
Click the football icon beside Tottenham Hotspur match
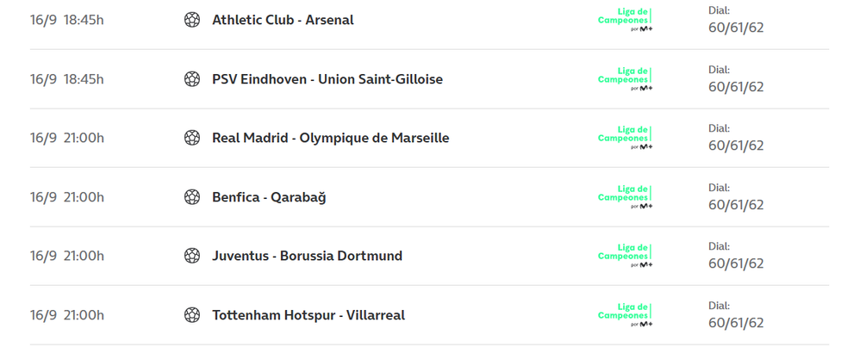point(192,315)
